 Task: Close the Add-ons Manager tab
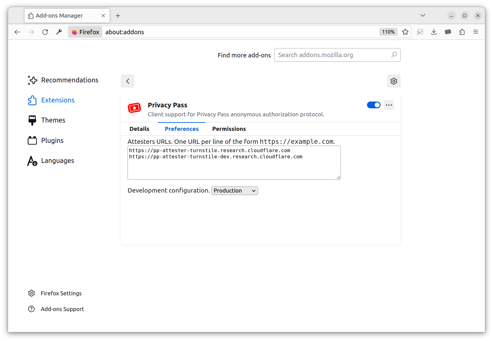click(x=103, y=16)
